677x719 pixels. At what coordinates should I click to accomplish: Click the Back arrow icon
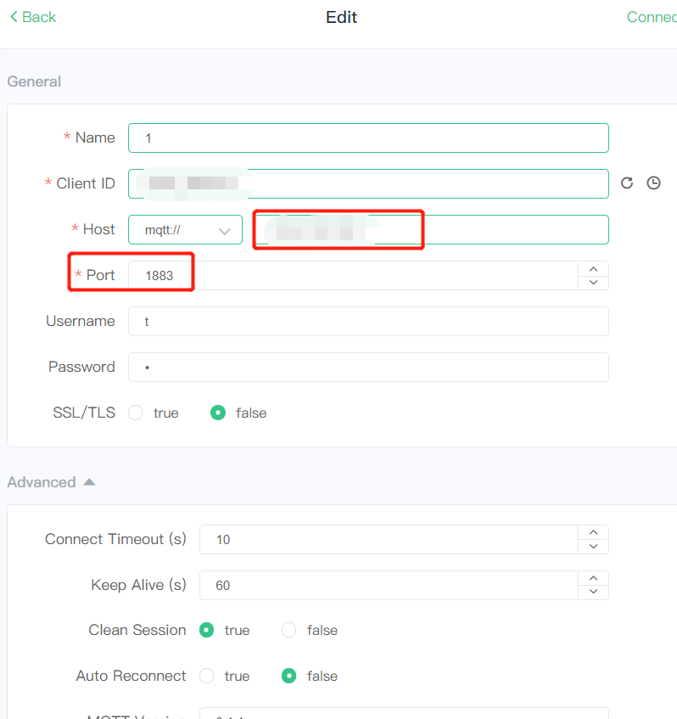click(x=14, y=17)
